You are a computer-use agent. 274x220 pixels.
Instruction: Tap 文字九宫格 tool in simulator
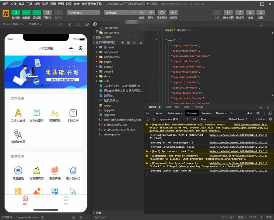tap(18, 115)
